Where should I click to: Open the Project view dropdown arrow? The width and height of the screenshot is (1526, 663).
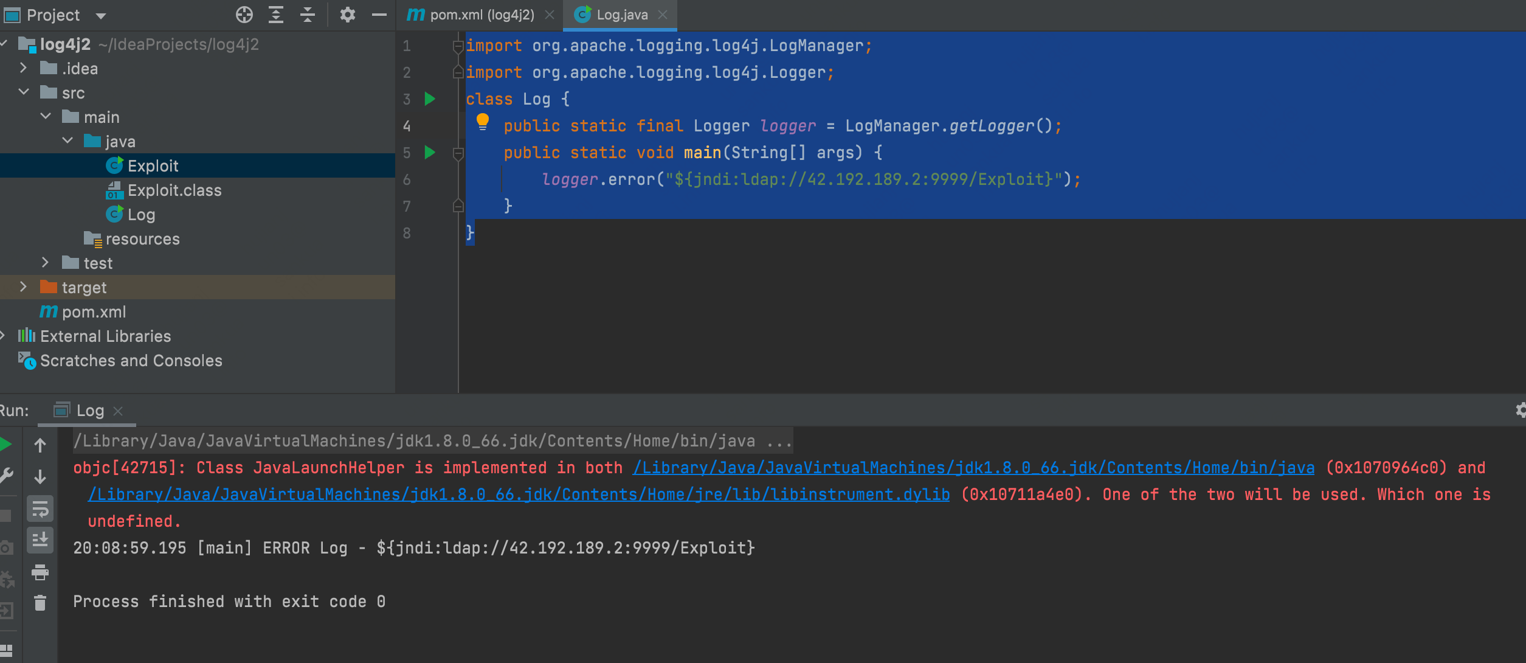(101, 16)
